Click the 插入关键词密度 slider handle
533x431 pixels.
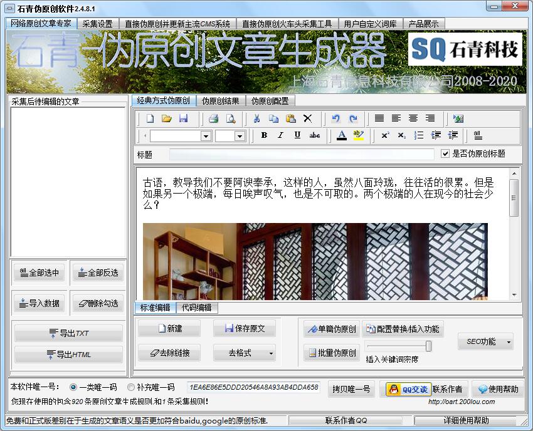pos(428,346)
